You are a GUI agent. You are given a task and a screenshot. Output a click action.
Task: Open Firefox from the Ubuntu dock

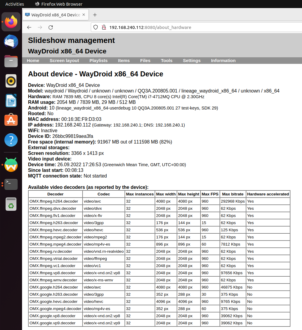coord(11,22)
